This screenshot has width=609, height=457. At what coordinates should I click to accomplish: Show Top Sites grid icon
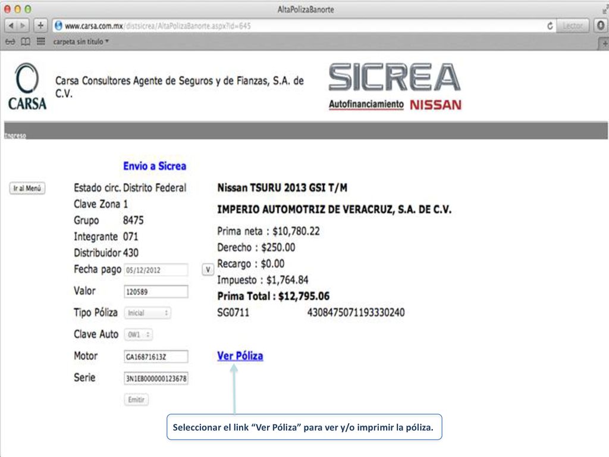(41, 41)
